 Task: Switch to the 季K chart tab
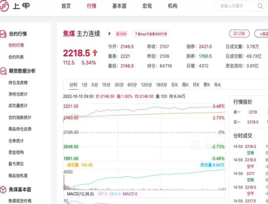coord(207,85)
